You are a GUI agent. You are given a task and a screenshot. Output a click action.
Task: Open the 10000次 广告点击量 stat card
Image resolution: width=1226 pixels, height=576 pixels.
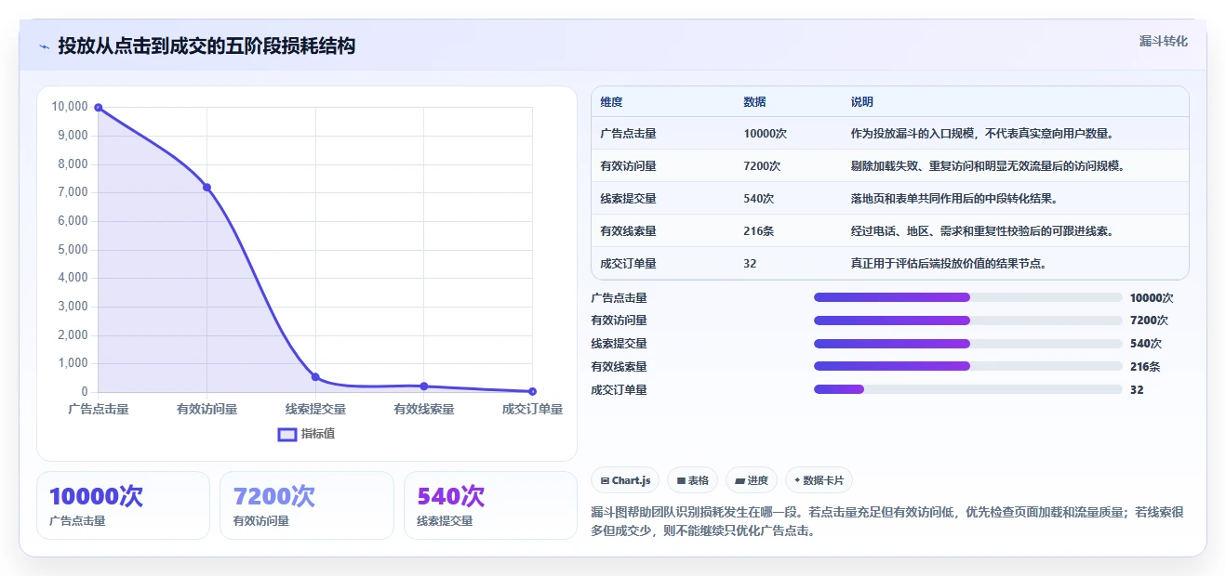coord(123,505)
